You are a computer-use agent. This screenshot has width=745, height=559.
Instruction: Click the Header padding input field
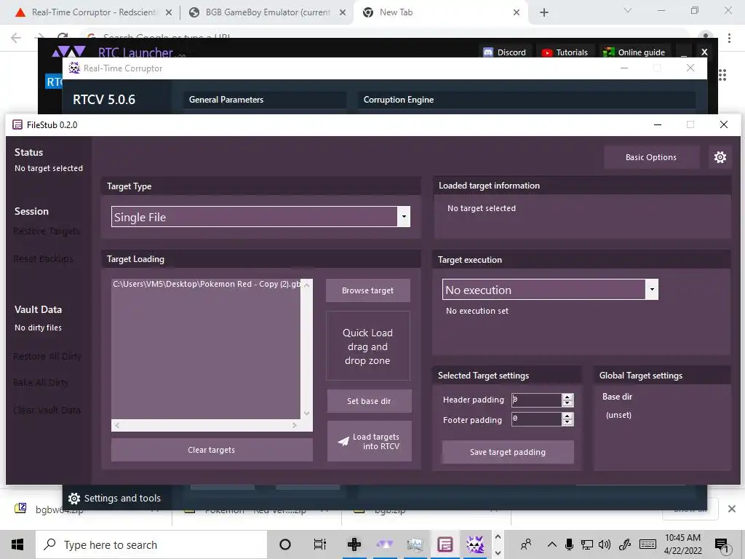click(x=536, y=400)
